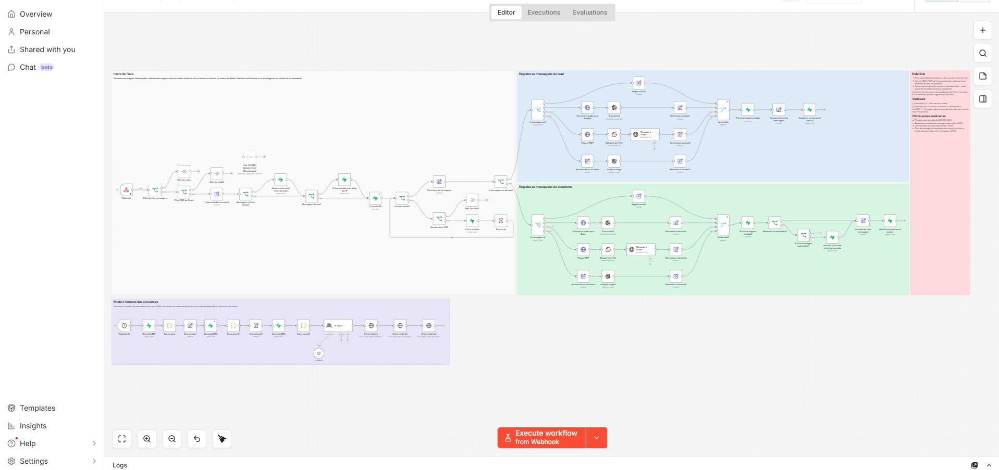999x470 pixels.
Task: Select the 'Atendente ja respondeu?' node
Action: pyautogui.click(x=775, y=223)
